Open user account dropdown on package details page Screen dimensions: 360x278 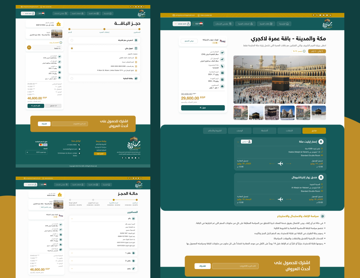[182, 24]
